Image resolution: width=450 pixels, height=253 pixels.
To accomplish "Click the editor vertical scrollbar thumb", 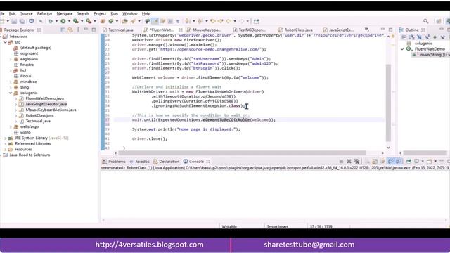I will [388, 103].
